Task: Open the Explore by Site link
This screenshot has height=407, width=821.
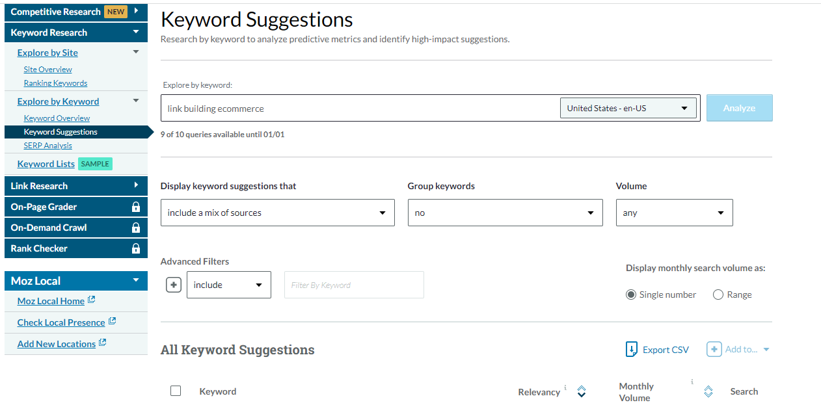Action: pos(47,53)
